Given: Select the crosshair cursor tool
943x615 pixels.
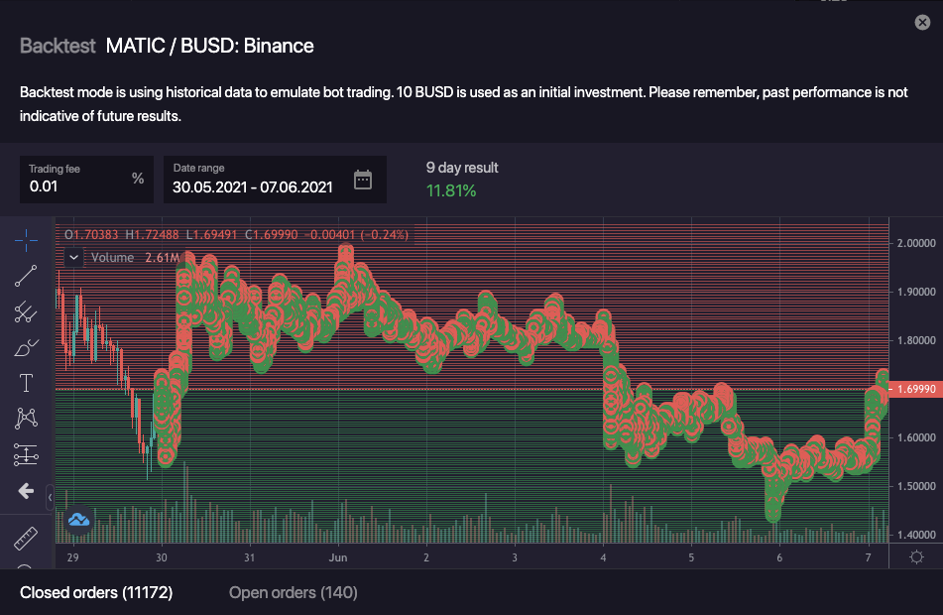Looking at the screenshot, I should click(27, 239).
